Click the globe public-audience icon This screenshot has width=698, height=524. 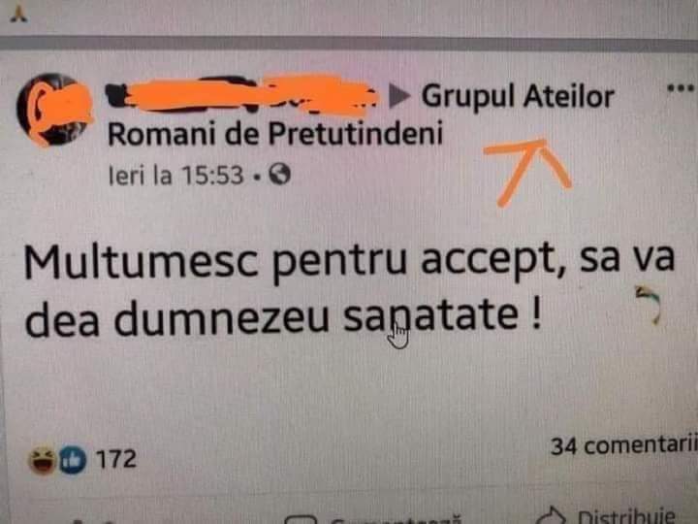[279, 175]
